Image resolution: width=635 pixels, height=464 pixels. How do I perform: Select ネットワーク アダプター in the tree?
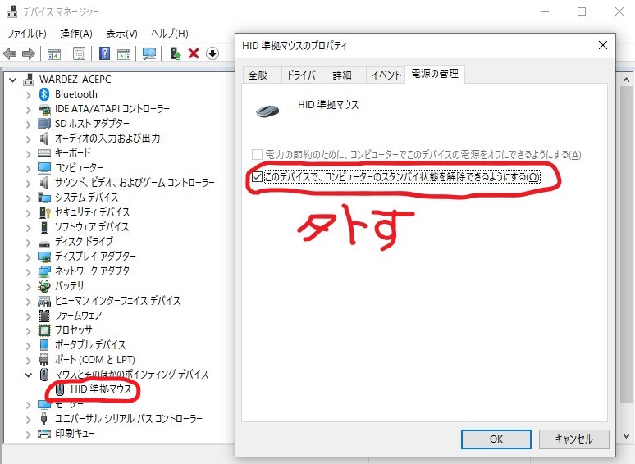pos(95,271)
